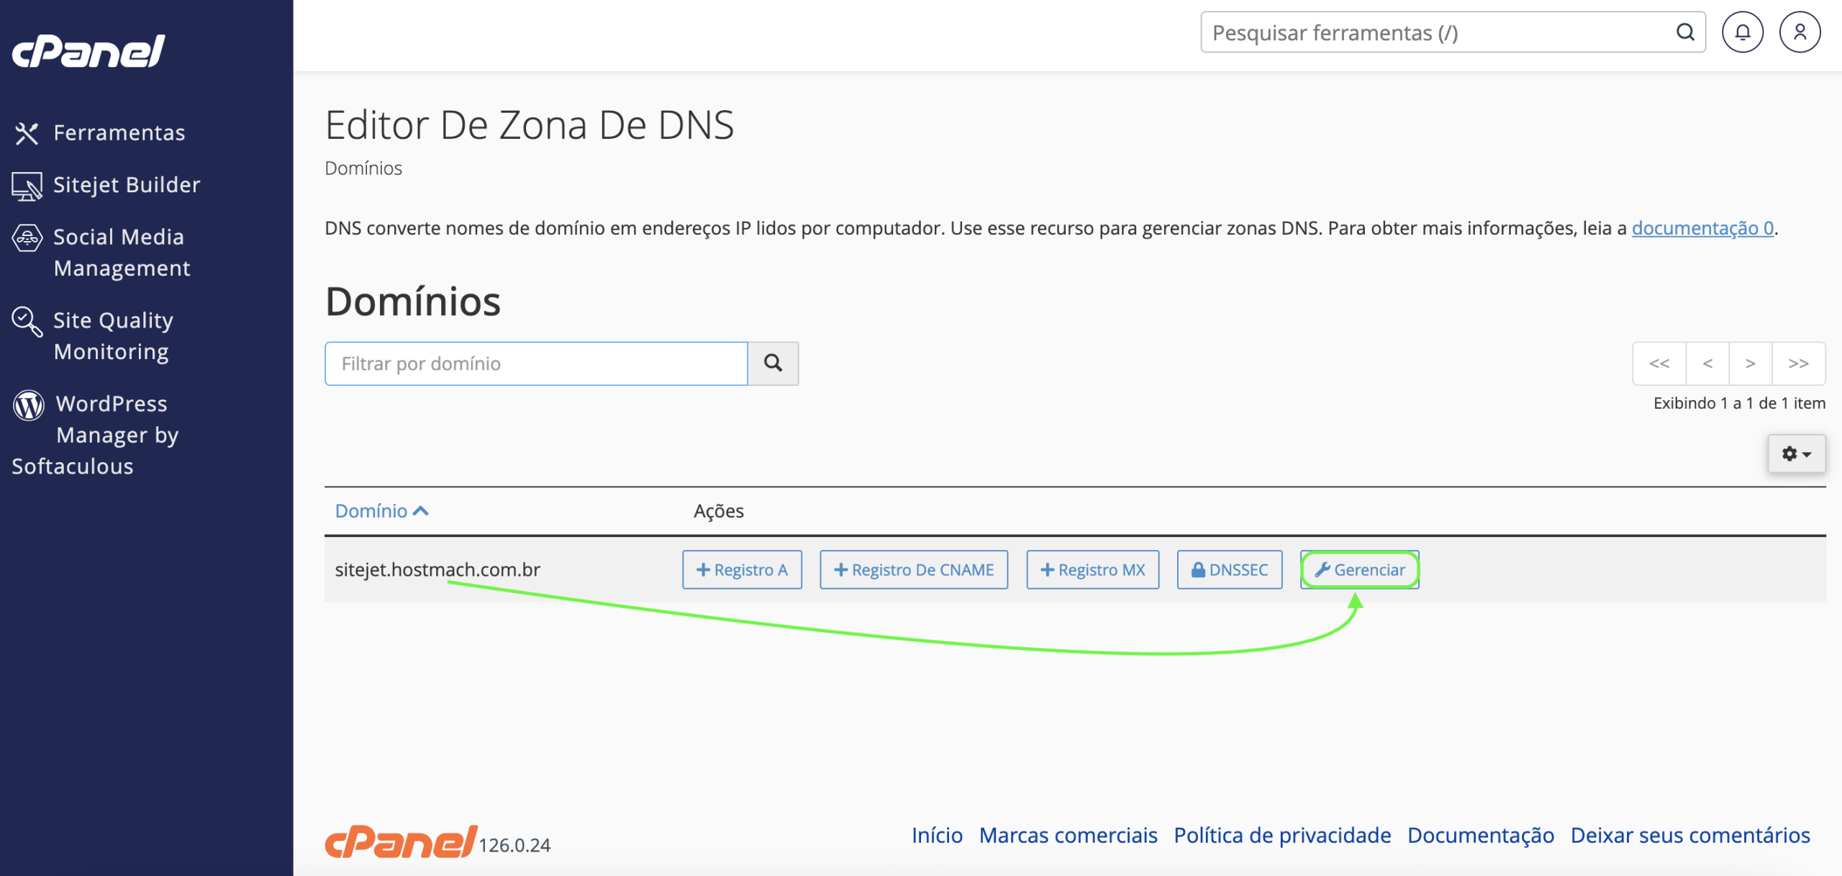Click the WordPress logo icon
This screenshot has height=876, width=1842.
29,405
